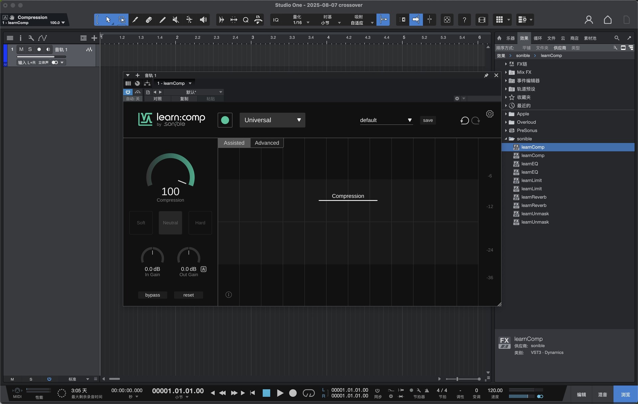
Task: Open the video player icon
Action: [481, 20]
